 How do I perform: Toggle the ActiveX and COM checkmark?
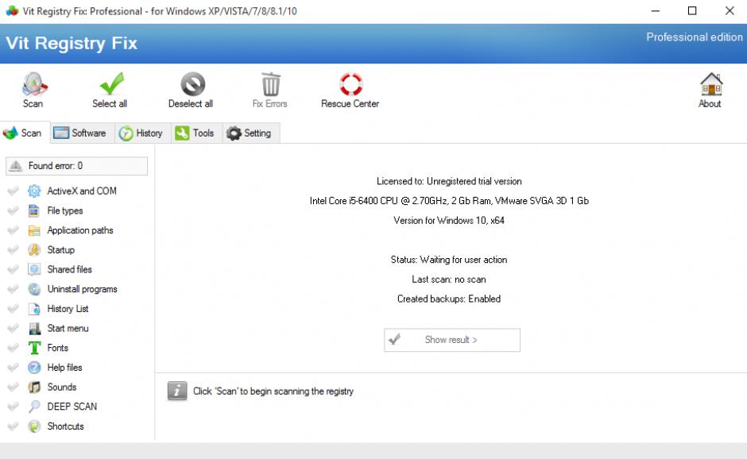tap(13, 191)
